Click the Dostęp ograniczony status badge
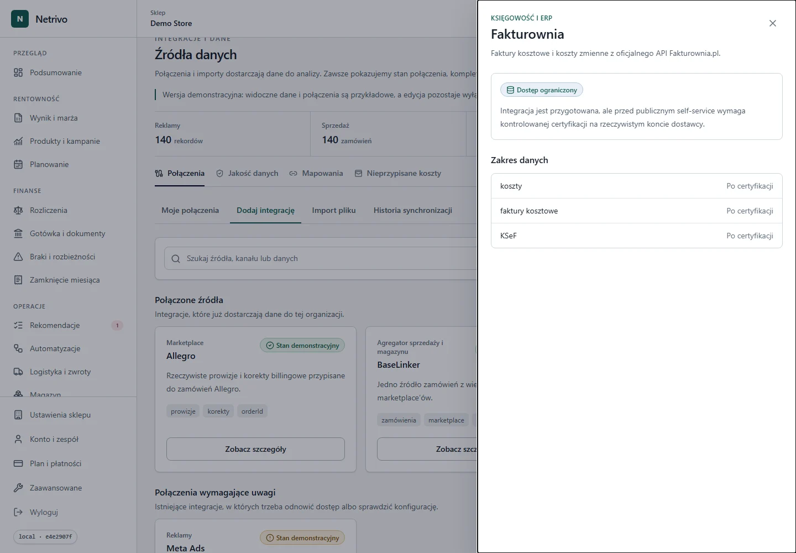The width and height of the screenshot is (796, 553). [x=542, y=90]
